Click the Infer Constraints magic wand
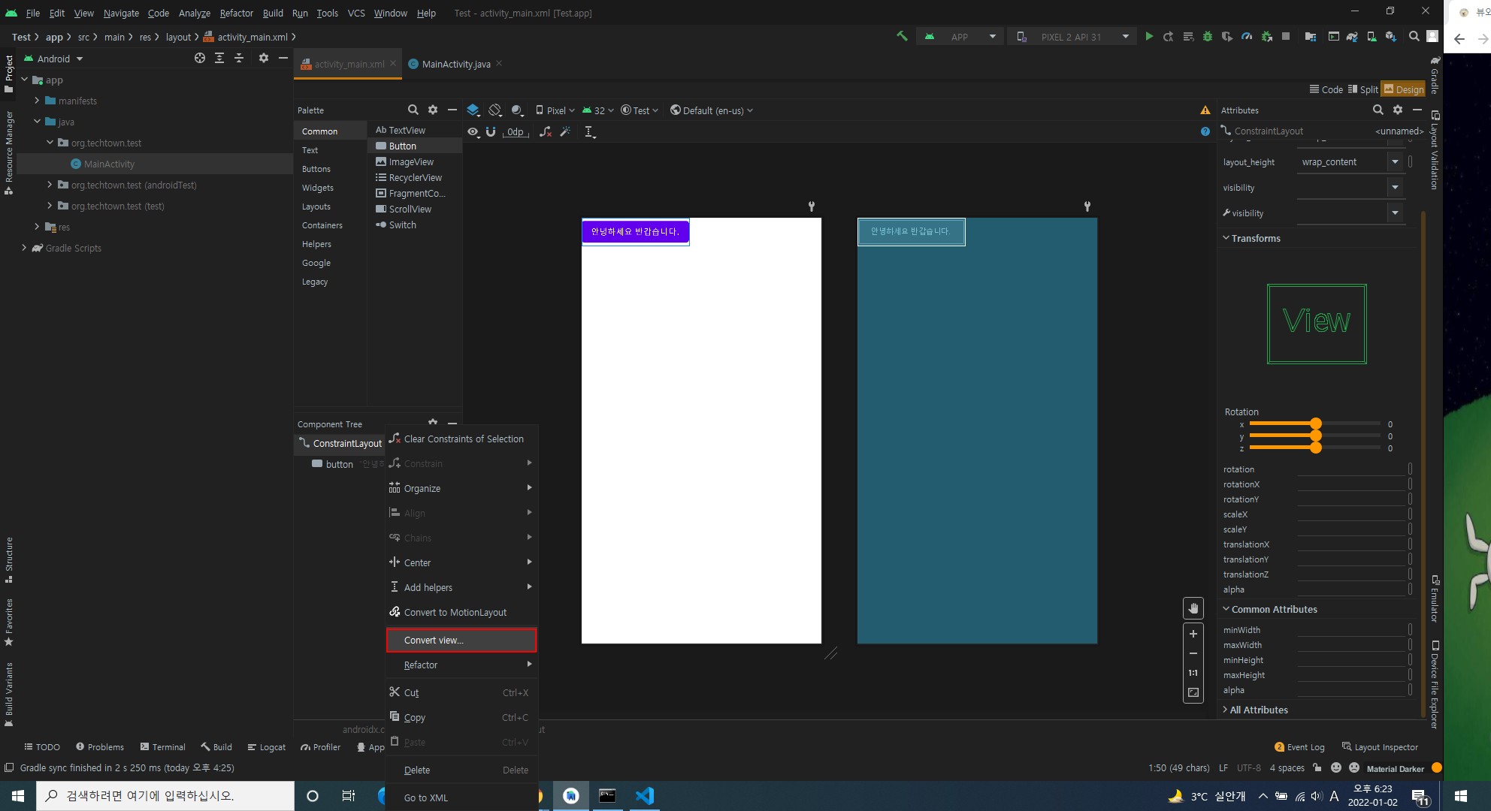Screen dimensions: 1491x811 tap(565, 131)
